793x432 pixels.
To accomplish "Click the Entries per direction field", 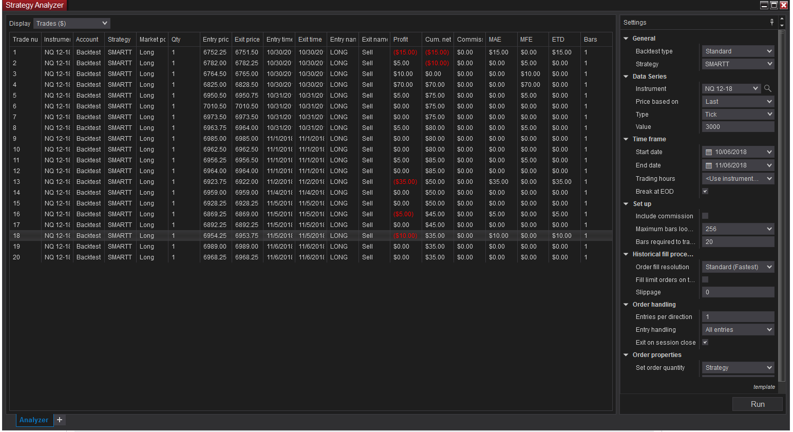I will click(x=738, y=316).
